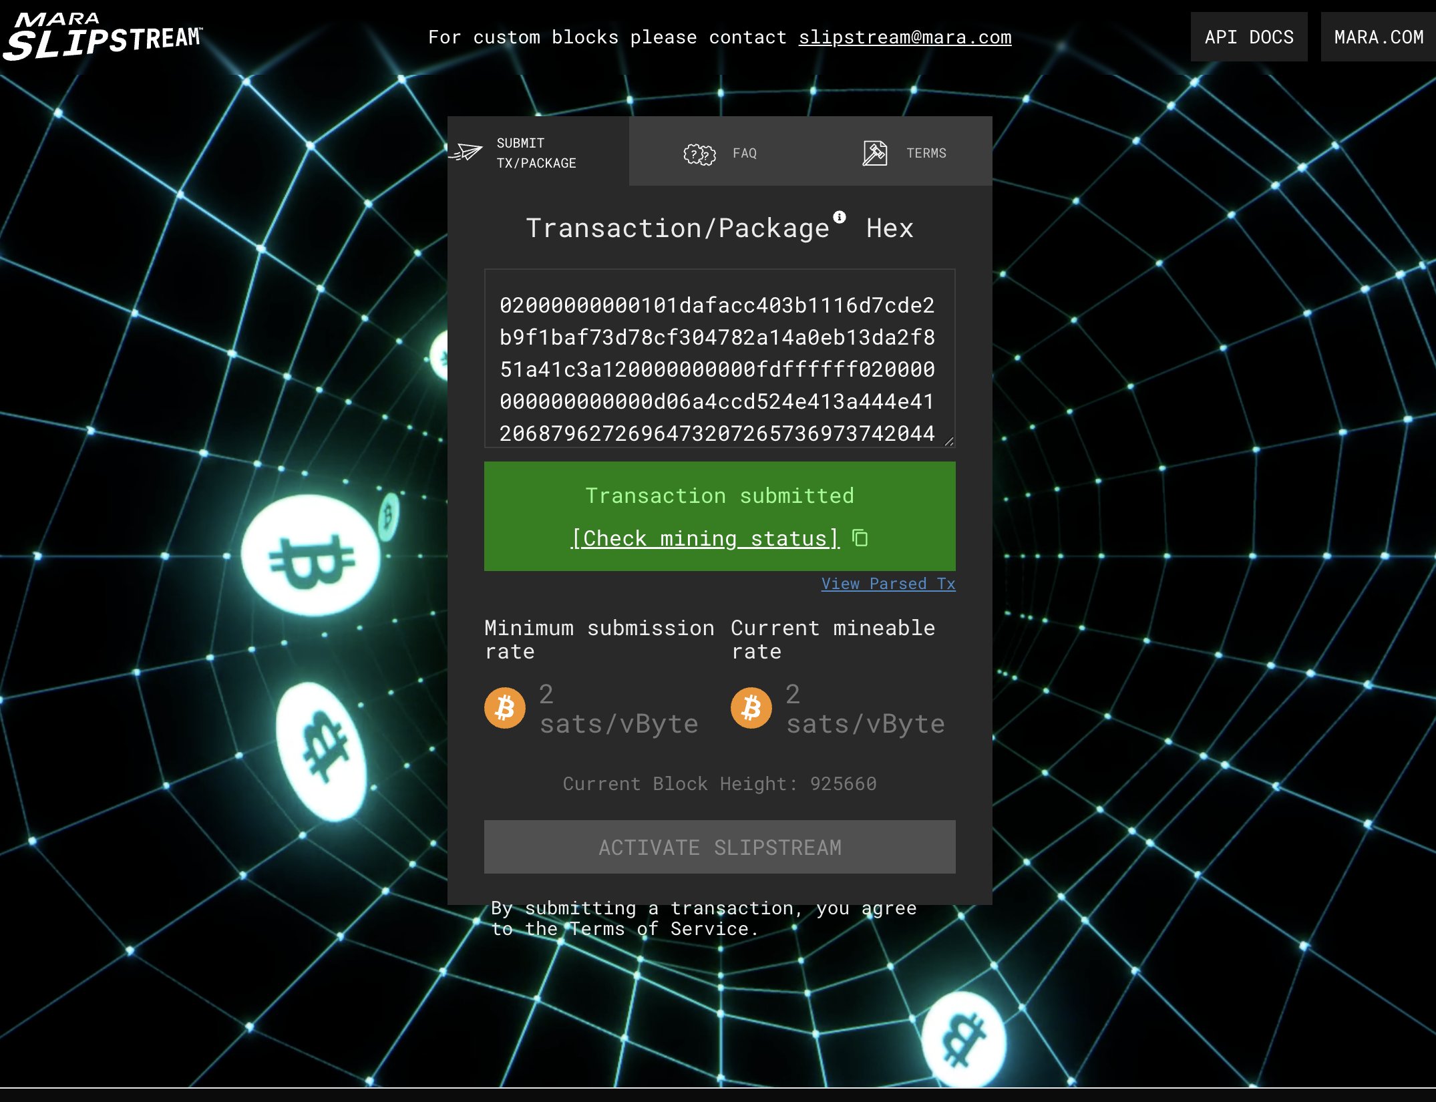Image resolution: width=1436 pixels, height=1102 pixels.
Task: Click the hex text area's resize handle
Action: [949, 441]
